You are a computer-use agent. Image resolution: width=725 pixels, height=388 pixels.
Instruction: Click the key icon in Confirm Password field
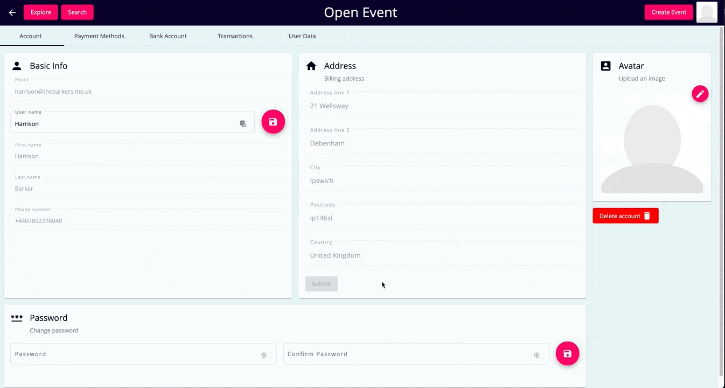pyautogui.click(x=536, y=355)
